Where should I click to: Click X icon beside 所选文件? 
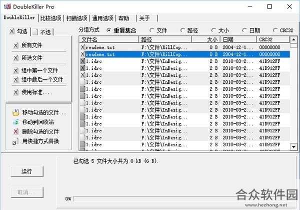pyautogui.click(x=16, y=58)
